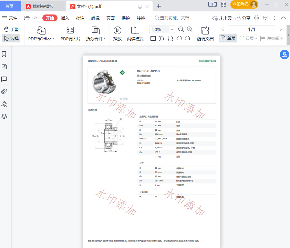Select the 页面 ribbon tab
Viewport: 290px width, 248px height.
click(x=111, y=18)
